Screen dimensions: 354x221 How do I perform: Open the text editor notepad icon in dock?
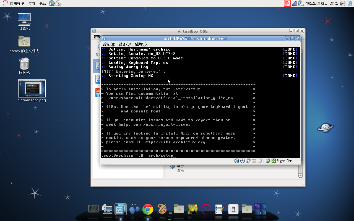[220, 209]
